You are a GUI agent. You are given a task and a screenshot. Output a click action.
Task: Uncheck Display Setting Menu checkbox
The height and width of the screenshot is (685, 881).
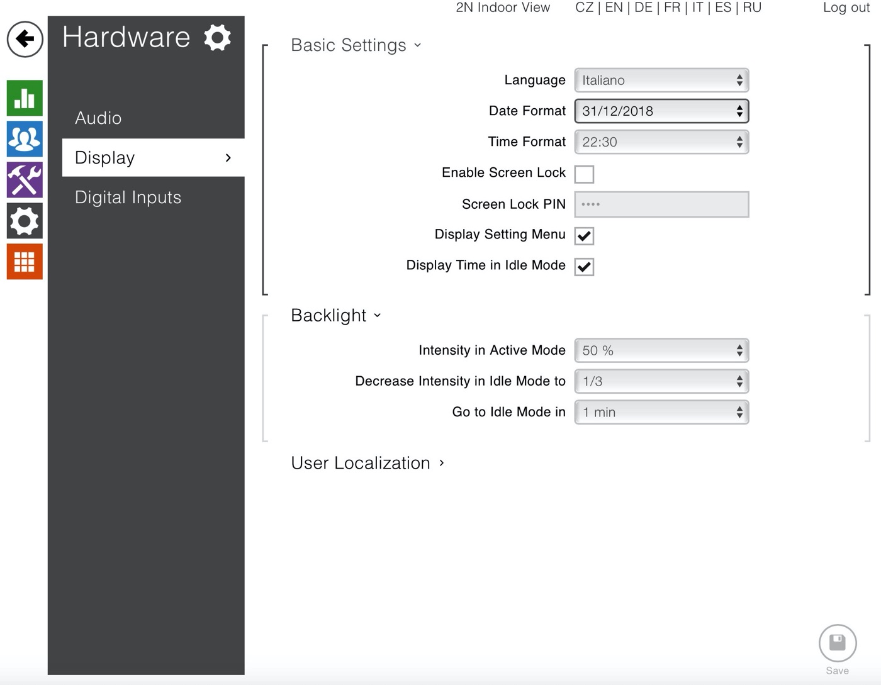(584, 235)
